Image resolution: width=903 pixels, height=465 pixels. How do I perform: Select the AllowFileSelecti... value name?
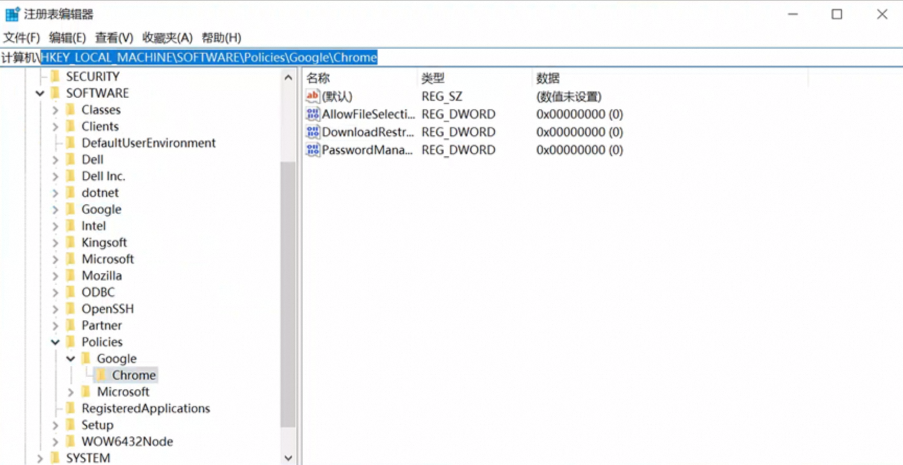pos(368,114)
